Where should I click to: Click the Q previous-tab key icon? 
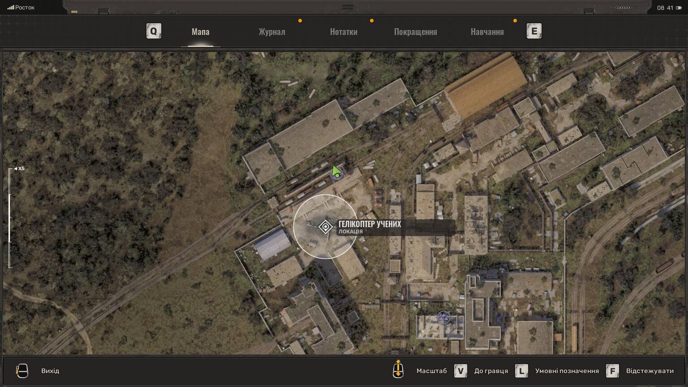(x=154, y=31)
